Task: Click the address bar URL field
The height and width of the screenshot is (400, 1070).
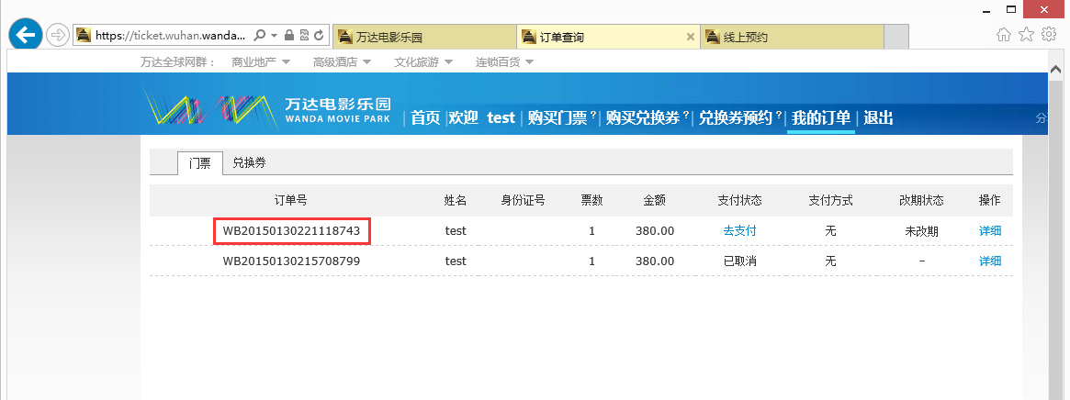Action: [170, 35]
